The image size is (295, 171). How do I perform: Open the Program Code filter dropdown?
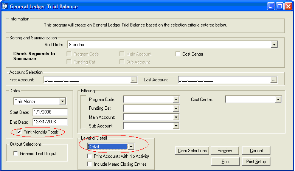176,99
